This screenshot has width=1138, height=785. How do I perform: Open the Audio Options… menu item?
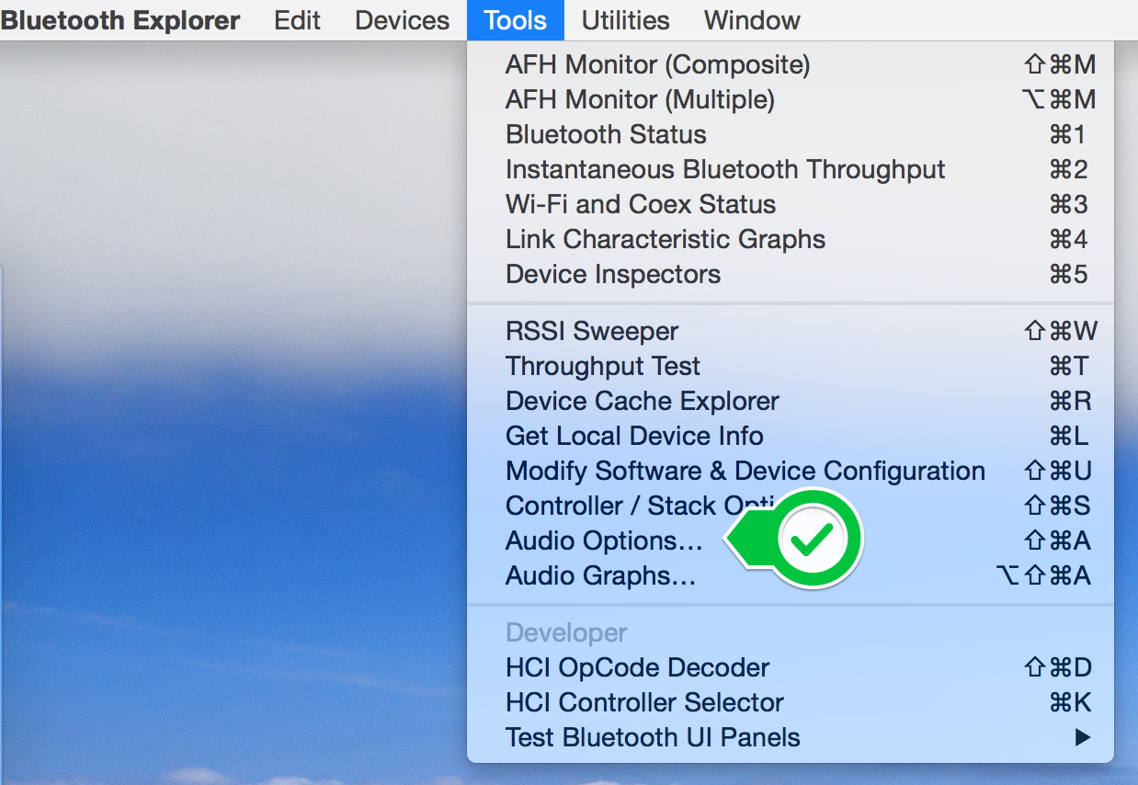tap(791, 540)
